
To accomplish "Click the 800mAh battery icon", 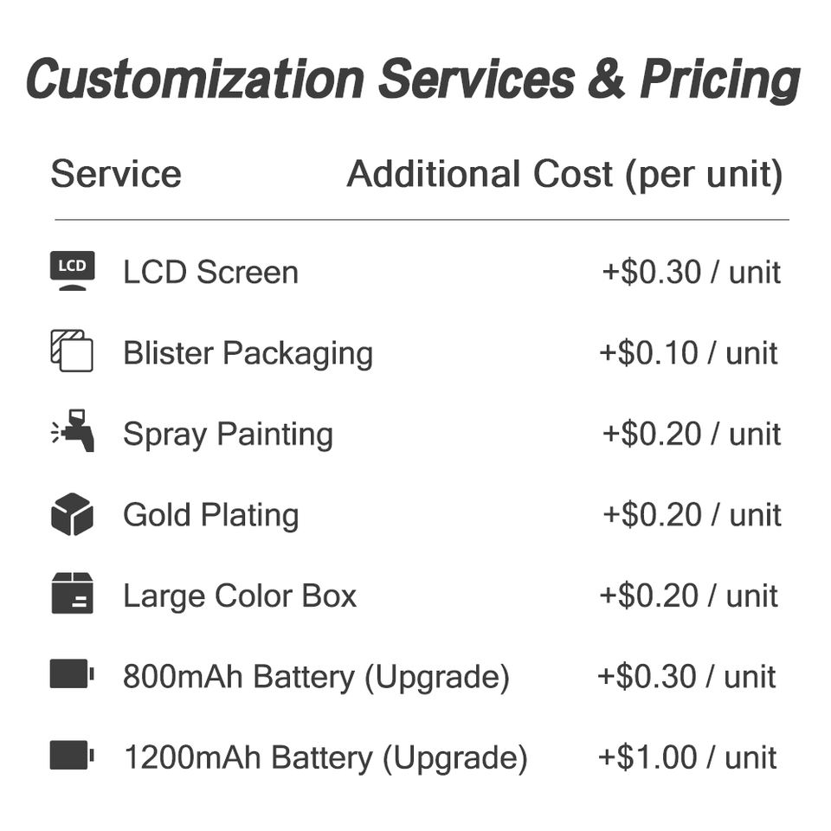I will pyautogui.click(x=72, y=673).
